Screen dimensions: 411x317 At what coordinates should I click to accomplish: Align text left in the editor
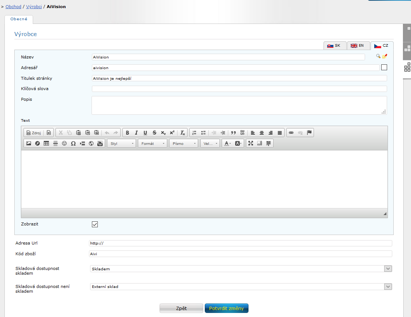253,133
